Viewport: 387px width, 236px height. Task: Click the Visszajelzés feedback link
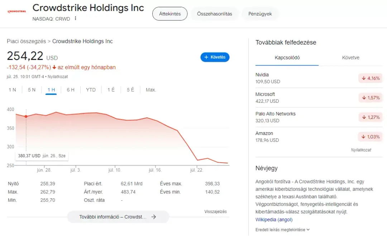(x=215, y=212)
